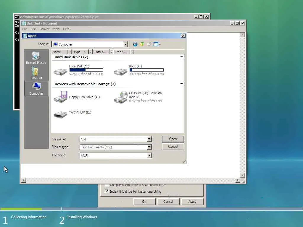Click the Notepad title bar icon
The width and height of the screenshot is (303, 227).
click(24, 23)
